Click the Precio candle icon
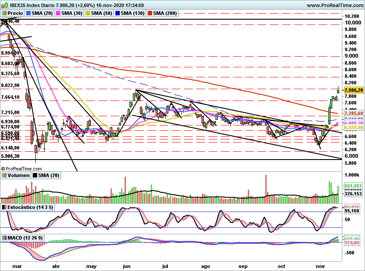The width and height of the screenshot is (365, 271). (4, 13)
